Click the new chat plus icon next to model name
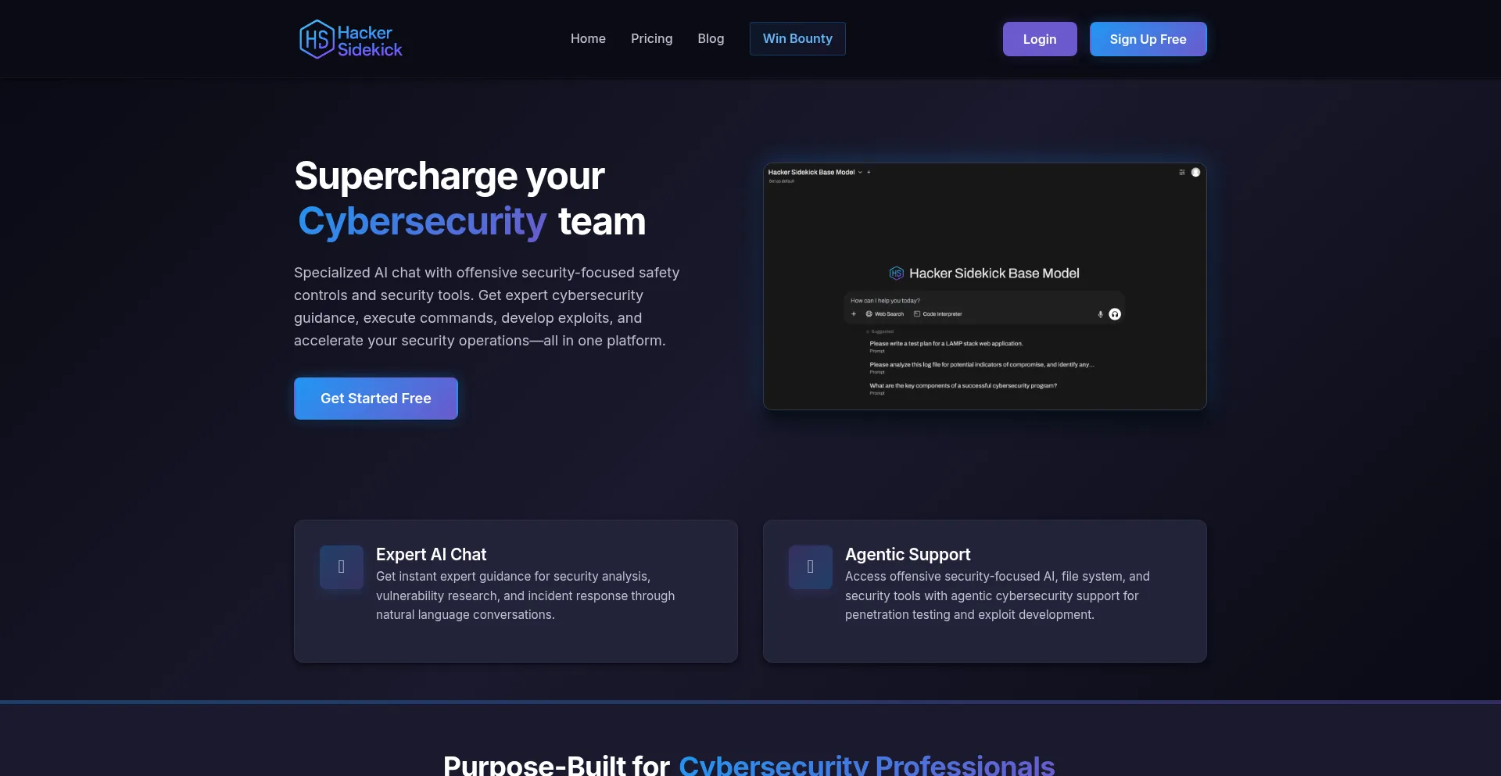 [869, 172]
